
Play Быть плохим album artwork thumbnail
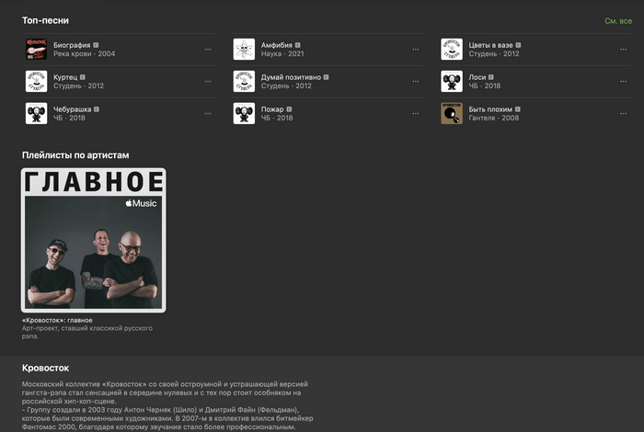point(452,113)
